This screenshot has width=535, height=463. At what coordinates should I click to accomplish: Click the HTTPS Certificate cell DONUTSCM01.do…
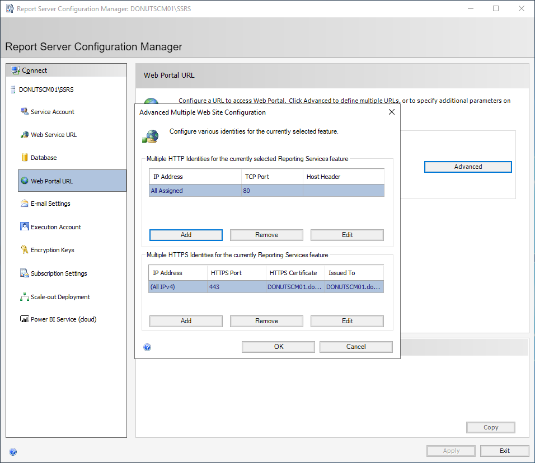(295, 287)
